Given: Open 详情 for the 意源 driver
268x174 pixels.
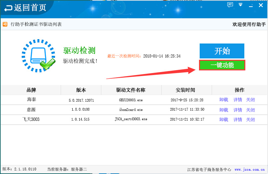Looking at the screenshot, I should point(238,110).
